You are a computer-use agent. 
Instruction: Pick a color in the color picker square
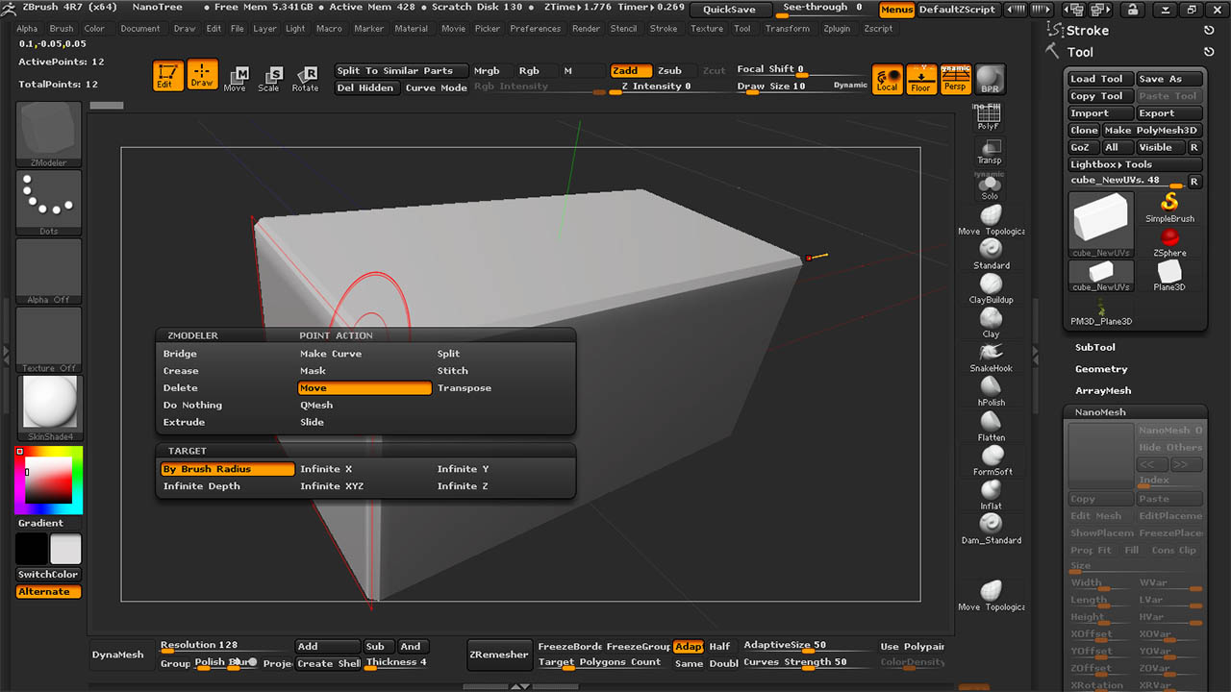[x=49, y=481]
